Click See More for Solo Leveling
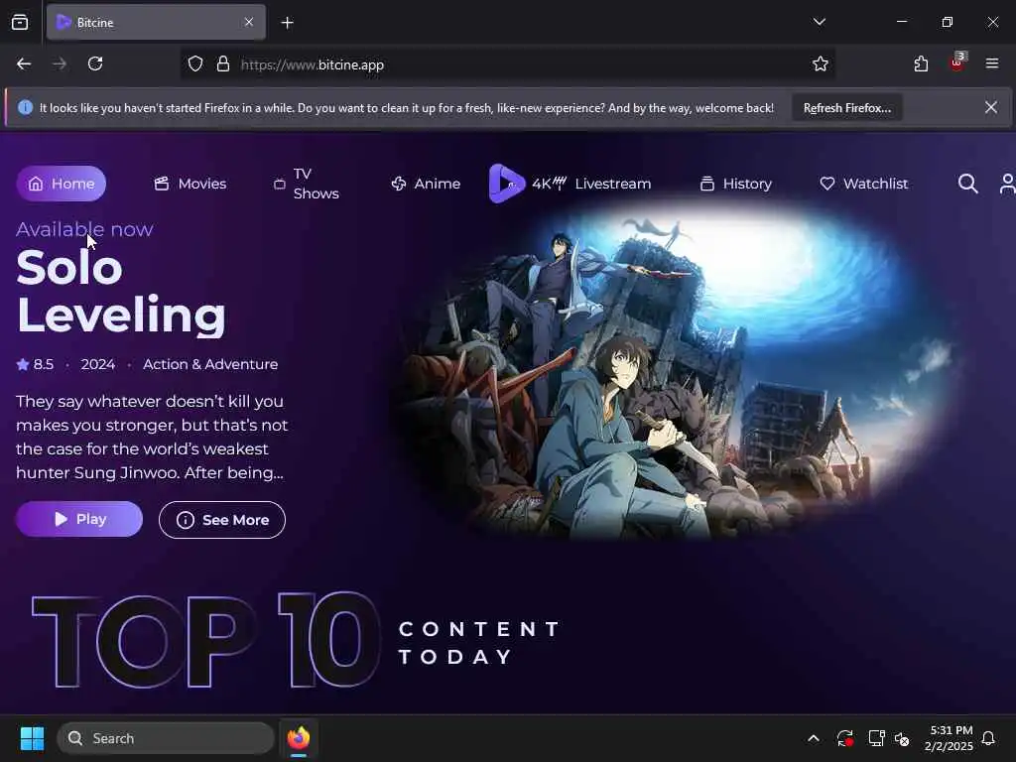The image size is (1016, 762). coord(221,520)
